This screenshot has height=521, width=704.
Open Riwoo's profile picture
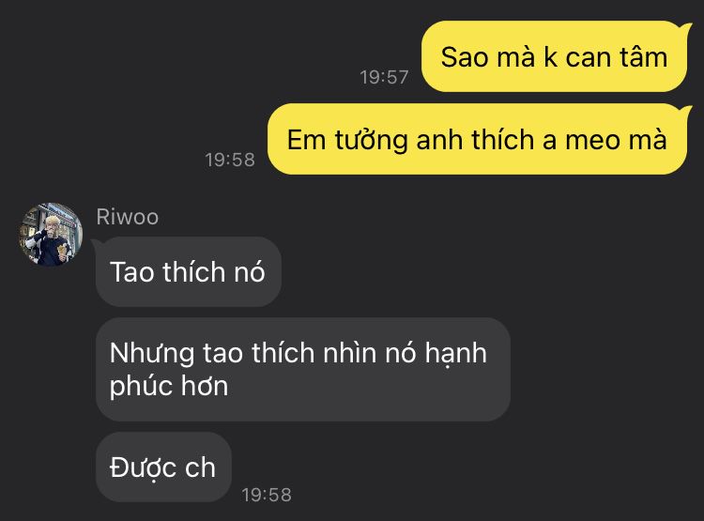coord(51,235)
